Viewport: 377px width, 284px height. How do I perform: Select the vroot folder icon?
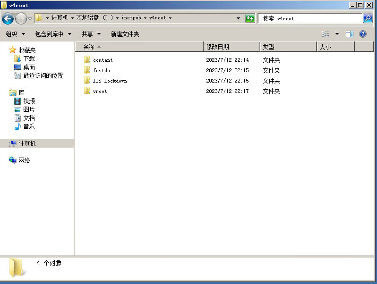point(87,91)
